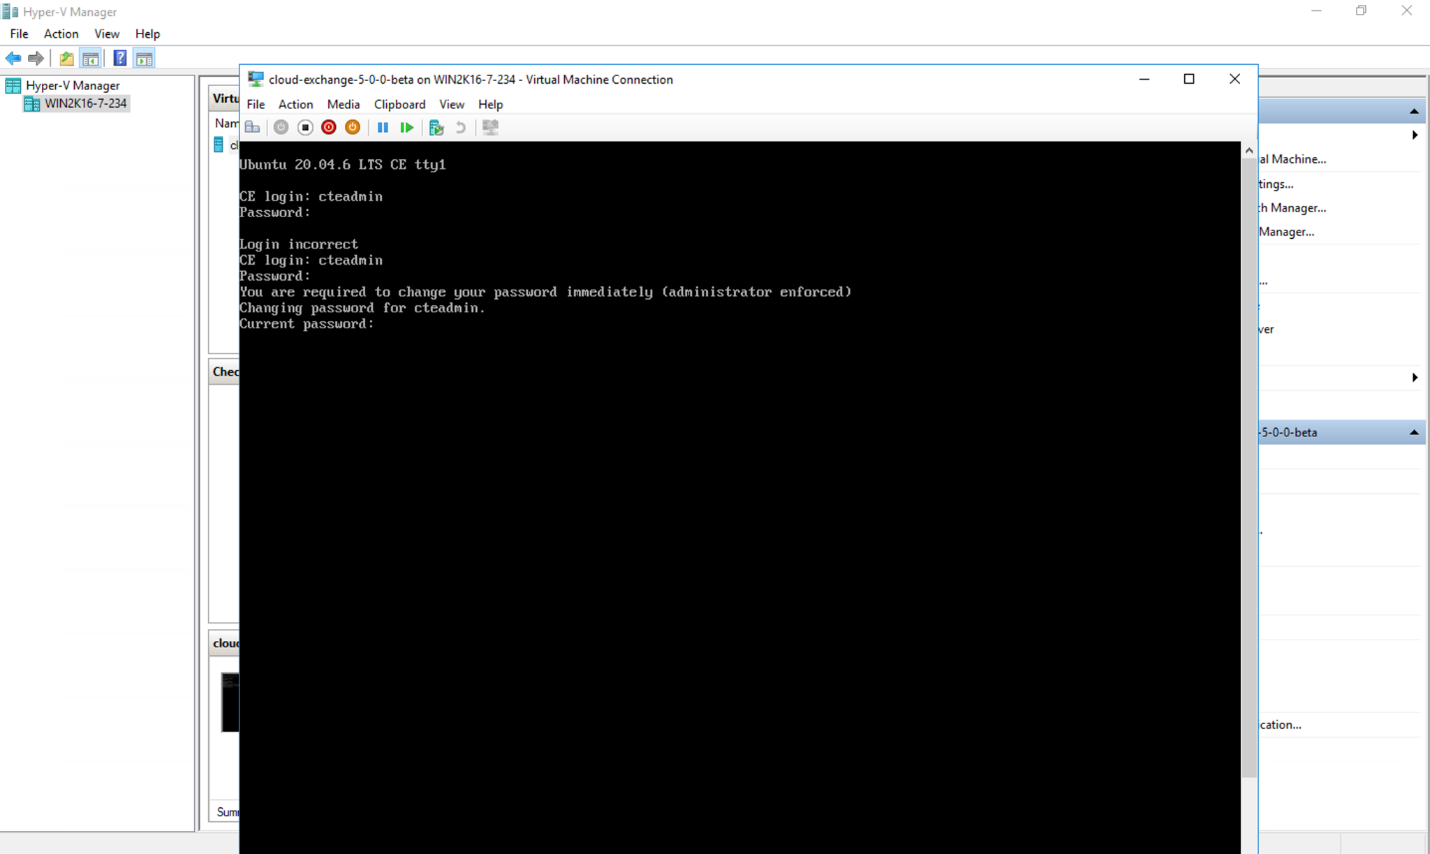Click the Checkpoint icon in VM toolbar

[x=436, y=127]
